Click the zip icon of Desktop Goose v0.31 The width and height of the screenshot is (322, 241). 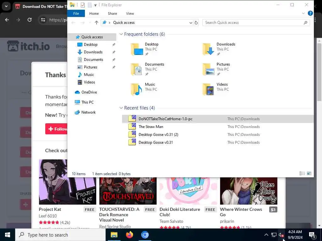coord(132,142)
